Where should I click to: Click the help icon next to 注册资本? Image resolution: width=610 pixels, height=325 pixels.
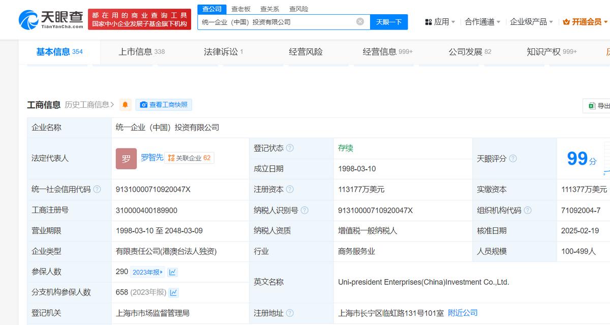click(x=290, y=190)
